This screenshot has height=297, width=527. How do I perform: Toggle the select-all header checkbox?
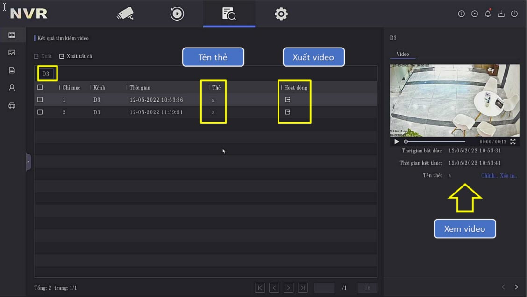coord(40,87)
